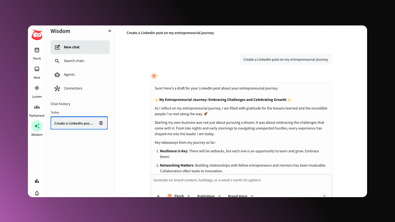Image resolution: width=395 pixels, height=222 pixels.
Task: Expand the Perch dropdown in the composer
Action: click(x=178, y=196)
